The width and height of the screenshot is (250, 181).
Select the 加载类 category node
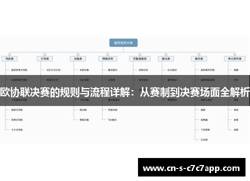coord(78,58)
